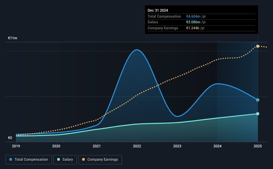Click the 2022 peak of the blue compensation line
Screen dimensions: 273x169
[137, 50]
